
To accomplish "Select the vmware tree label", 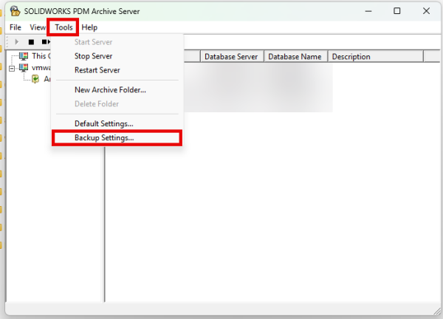I will (41, 68).
